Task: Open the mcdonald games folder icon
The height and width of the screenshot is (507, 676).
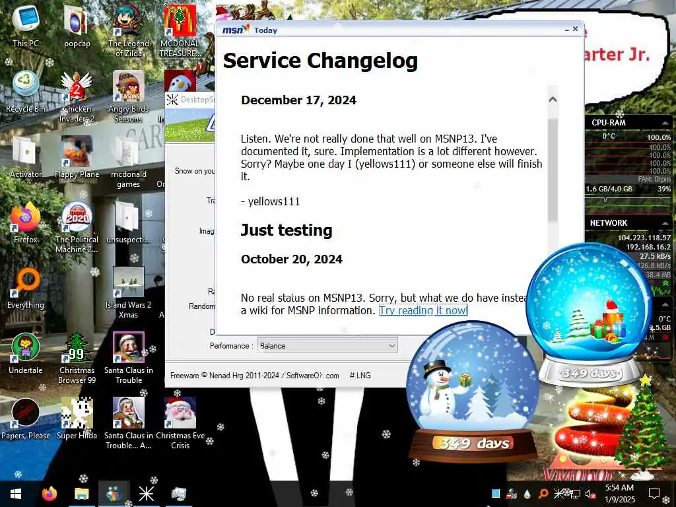Action: 128,161
